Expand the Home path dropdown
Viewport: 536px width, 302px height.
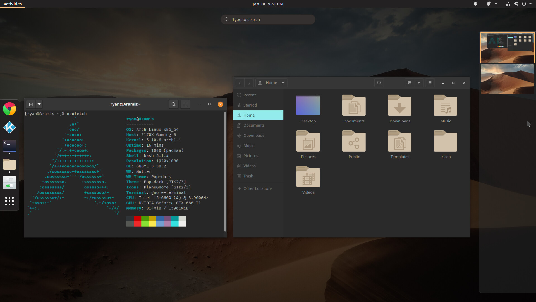click(283, 82)
